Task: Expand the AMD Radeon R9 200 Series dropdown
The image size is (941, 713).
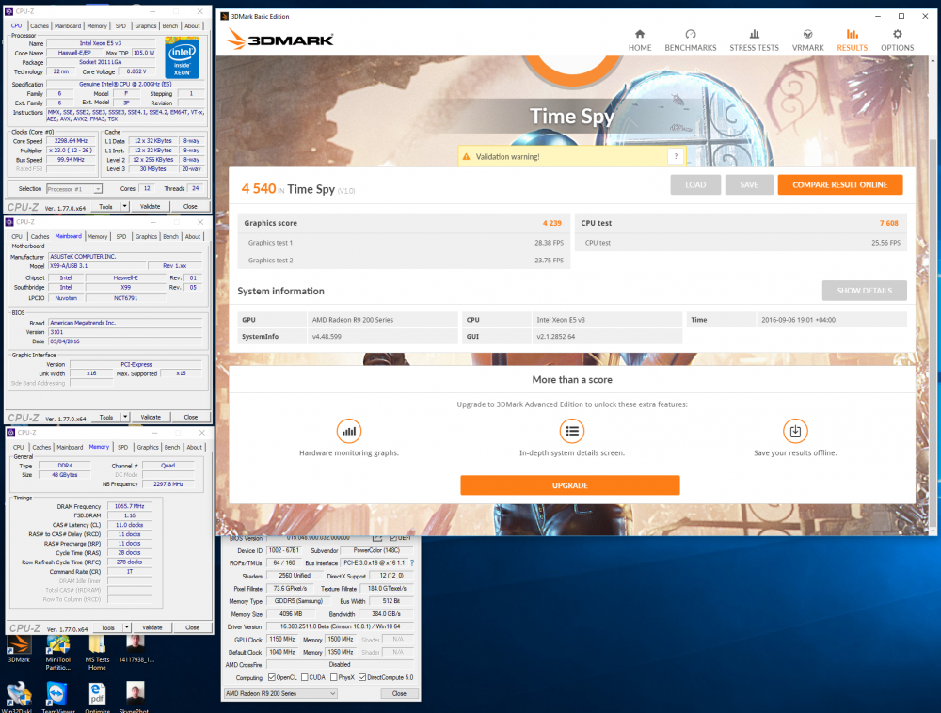Action: [331, 693]
